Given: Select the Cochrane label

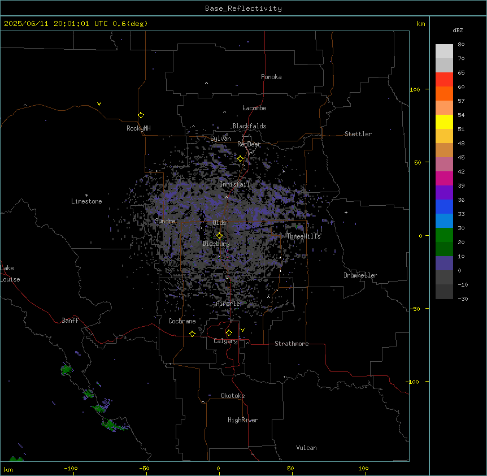Looking at the screenshot, I should point(182,321).
